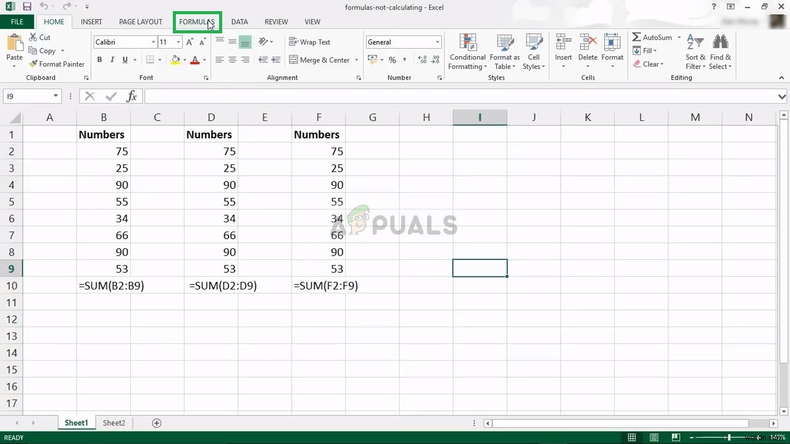The image size is (790, 444).
Task: Open the font size 11 dropdown
Action: 178,42
